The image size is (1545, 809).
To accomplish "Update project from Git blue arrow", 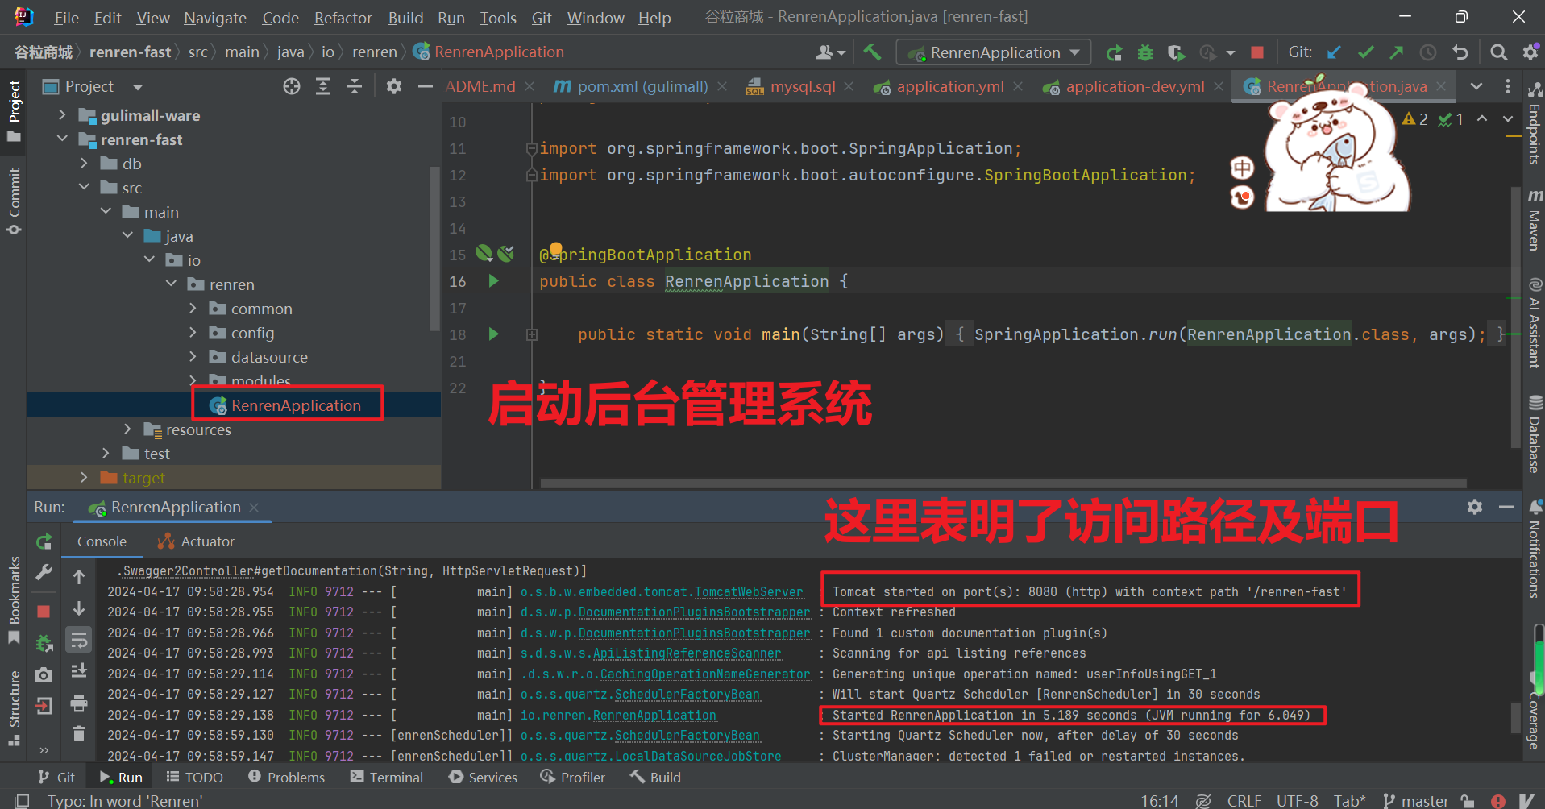I will (1334, 52).
